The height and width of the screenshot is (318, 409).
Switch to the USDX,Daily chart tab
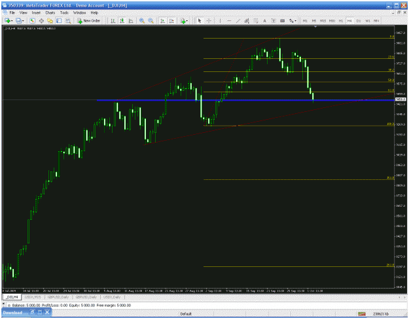[x=112, y=297]
